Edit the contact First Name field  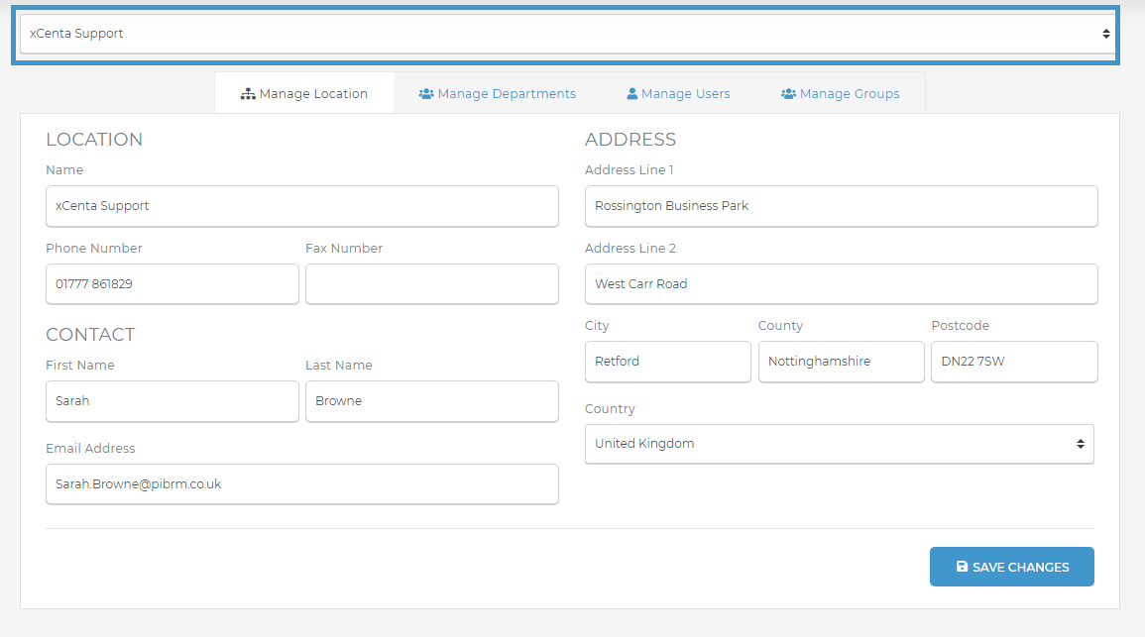tap(172, 400)
